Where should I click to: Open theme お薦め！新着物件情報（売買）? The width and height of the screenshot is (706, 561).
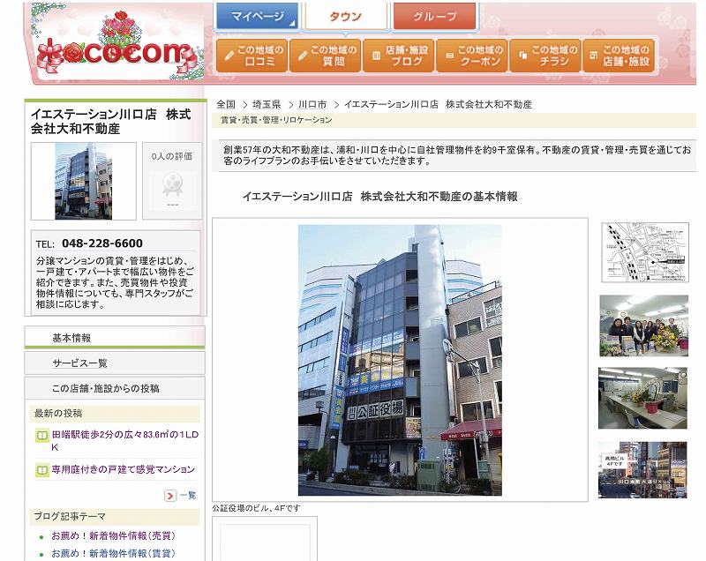pyautogui.click(x=113, y=535)
